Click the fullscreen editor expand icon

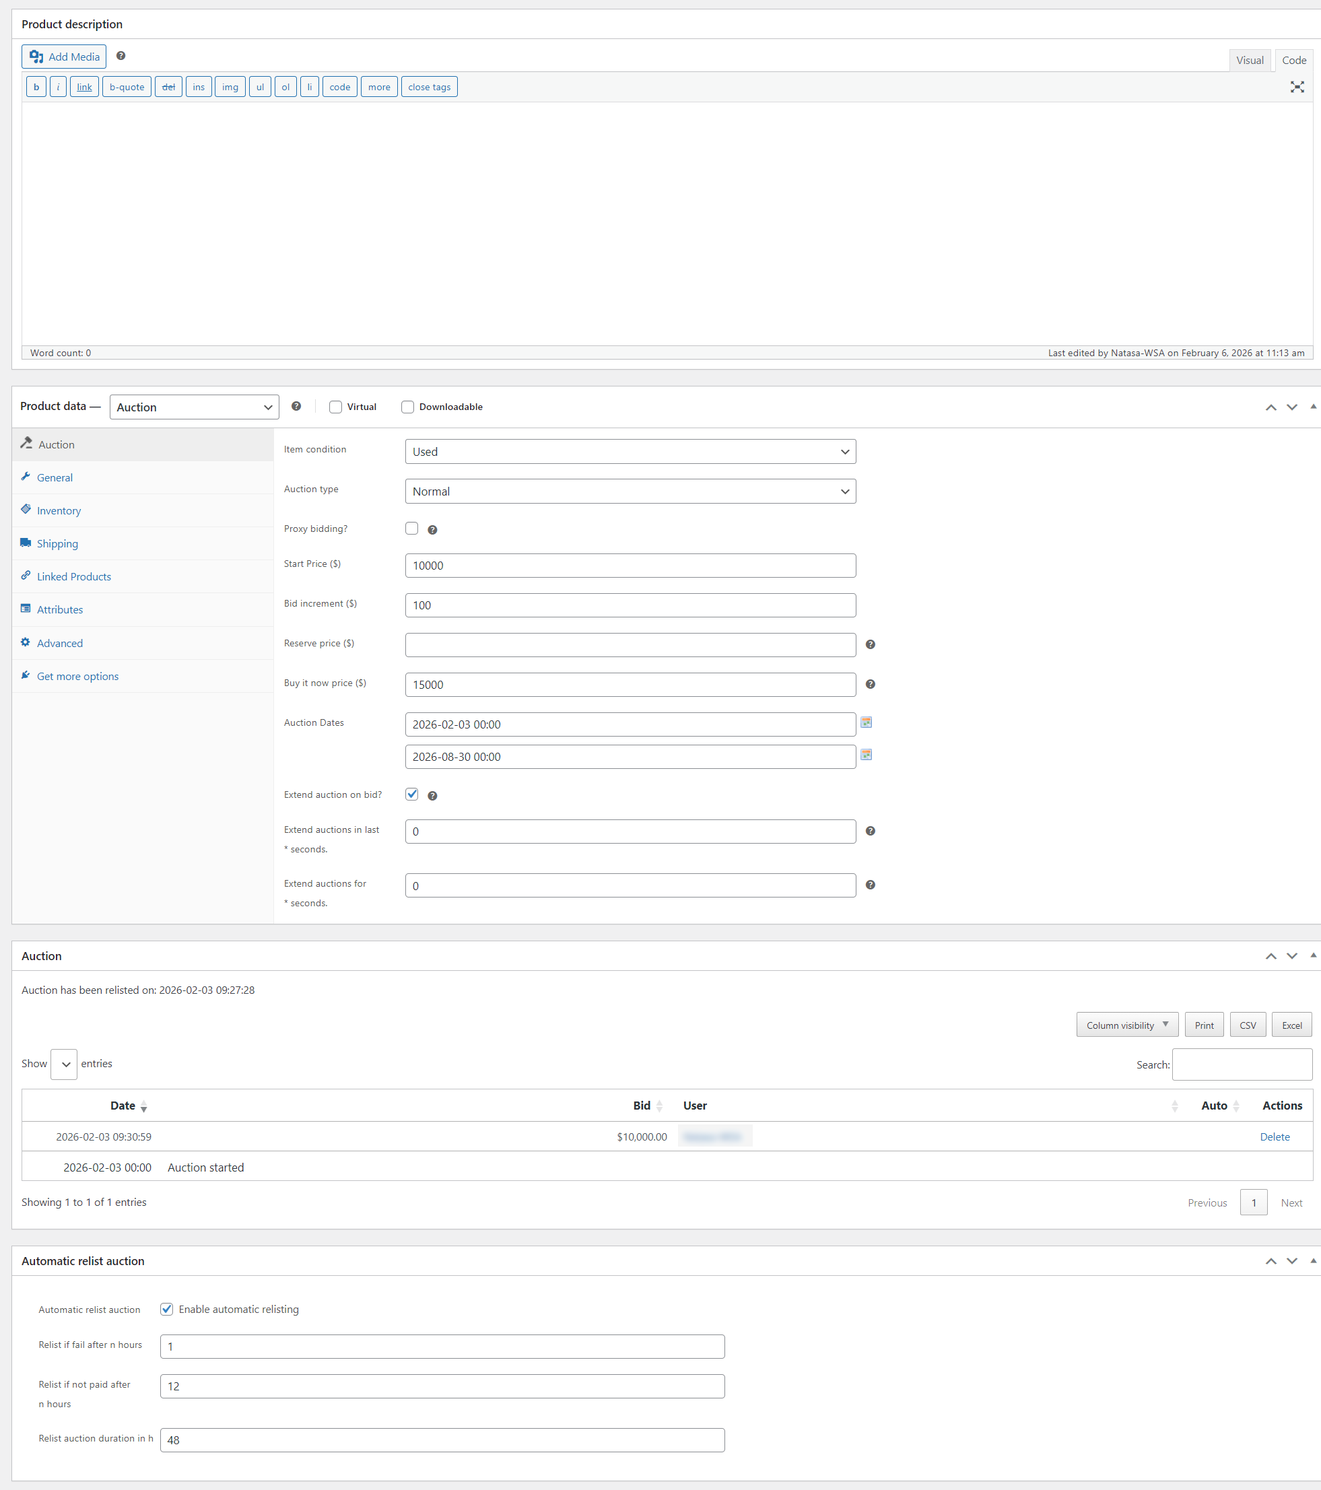(x=1296, y=88)
